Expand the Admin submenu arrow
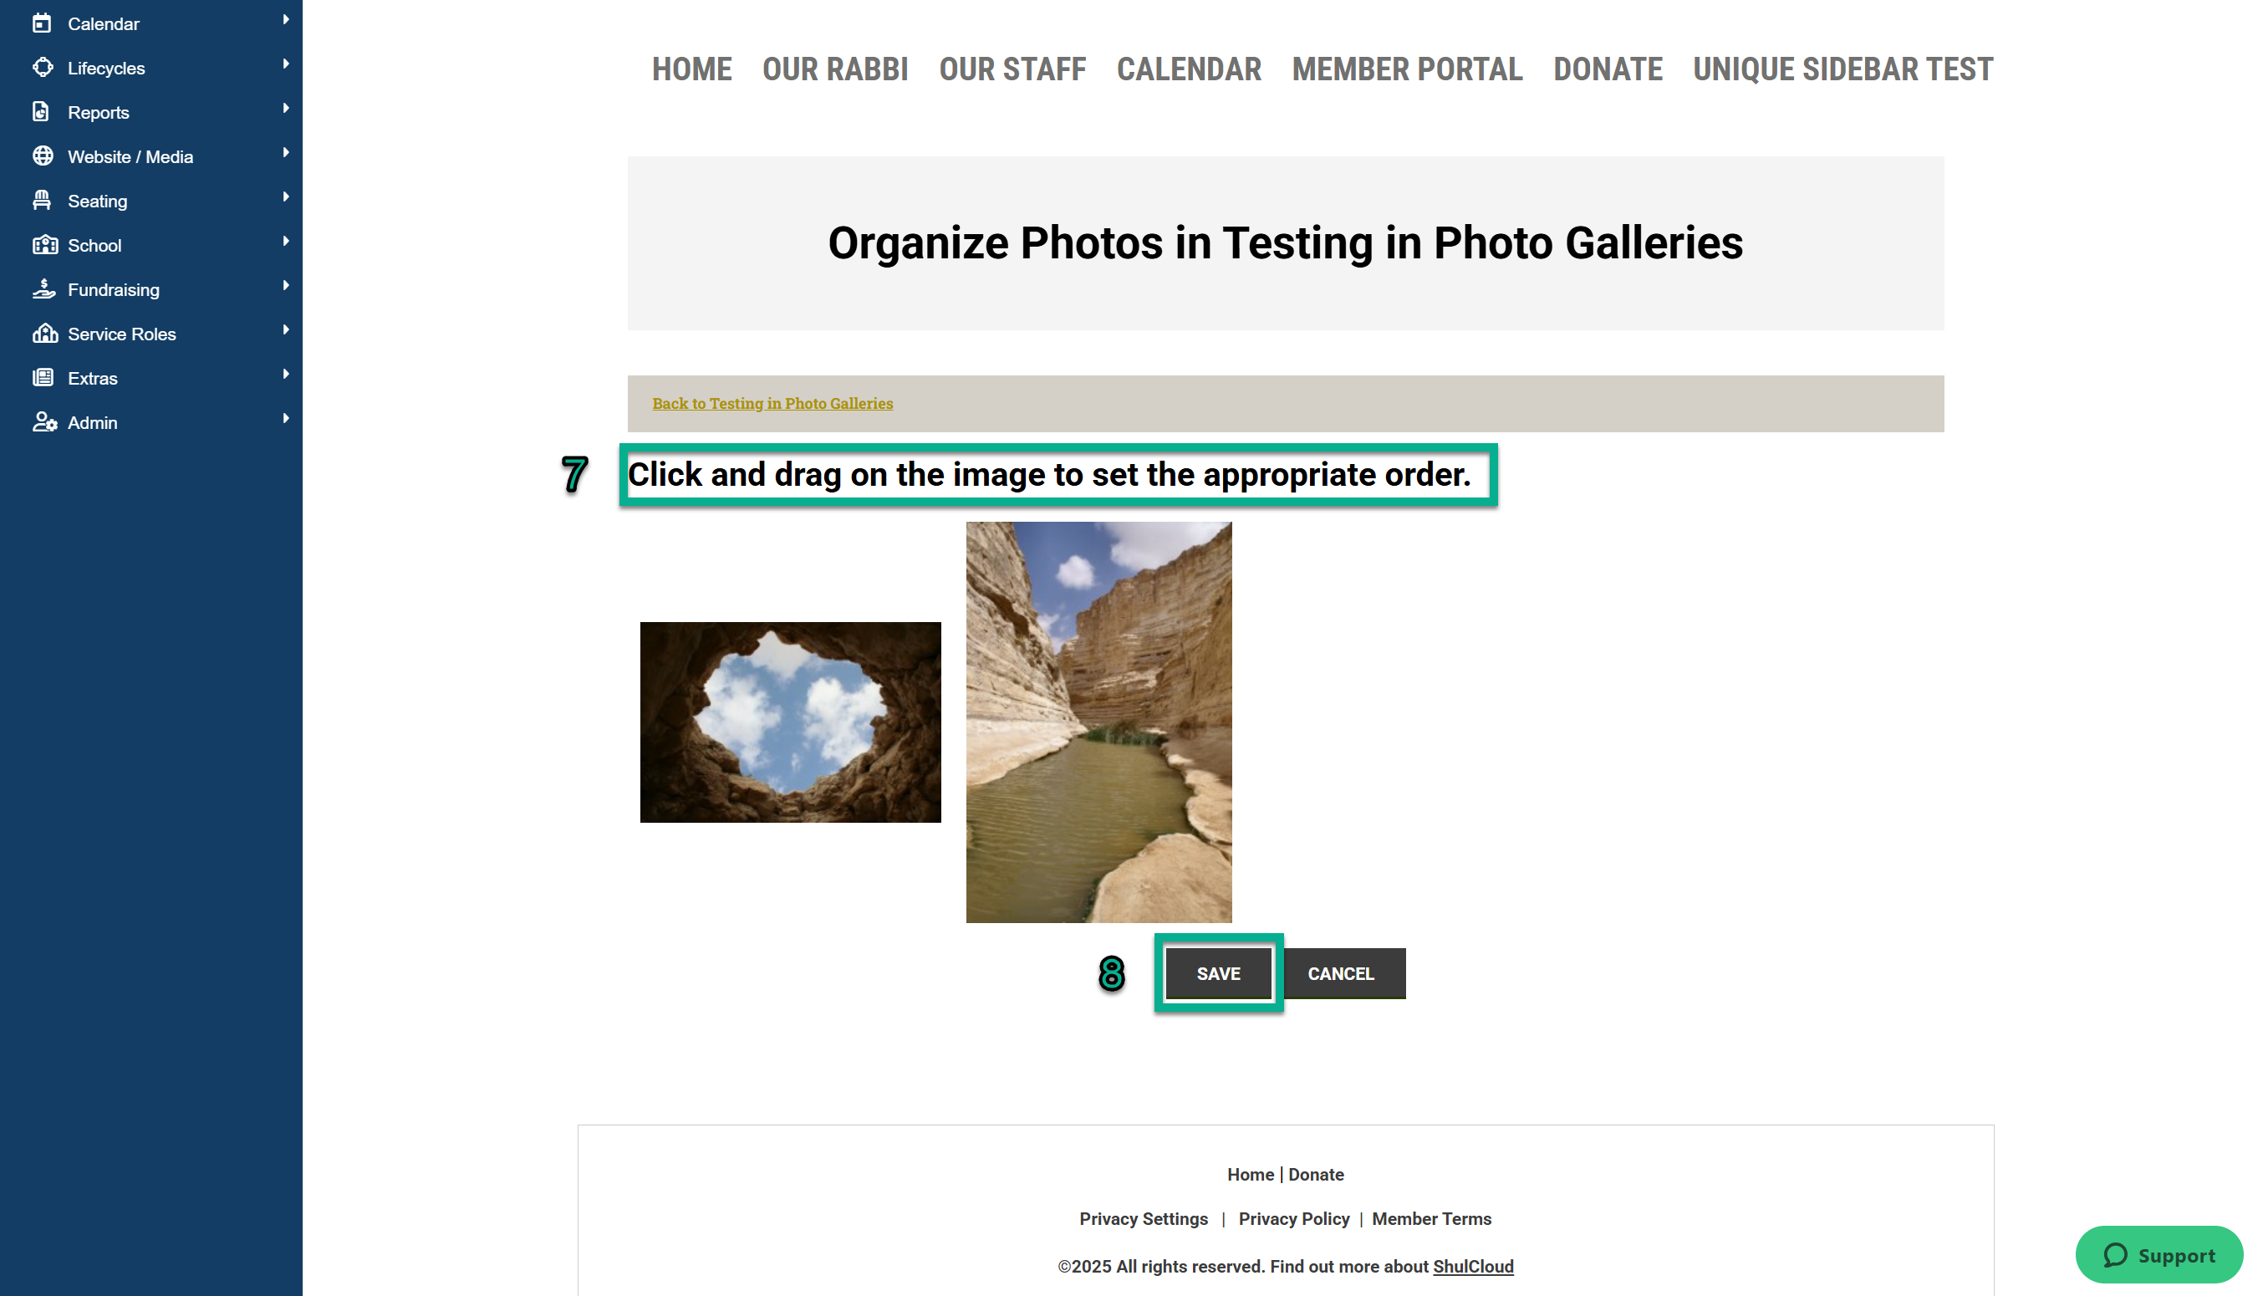Viewport: 2268px width, 1296px height. (x=286, y=418)
